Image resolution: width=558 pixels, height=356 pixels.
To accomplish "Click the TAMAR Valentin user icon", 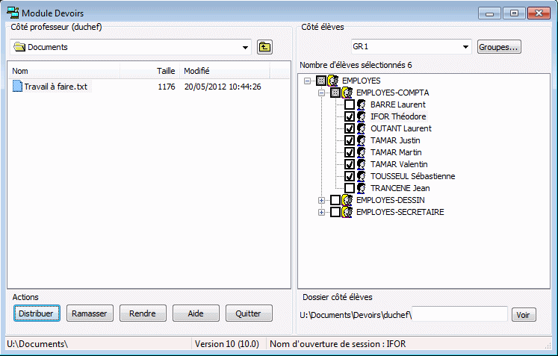I will click(362, 164).
